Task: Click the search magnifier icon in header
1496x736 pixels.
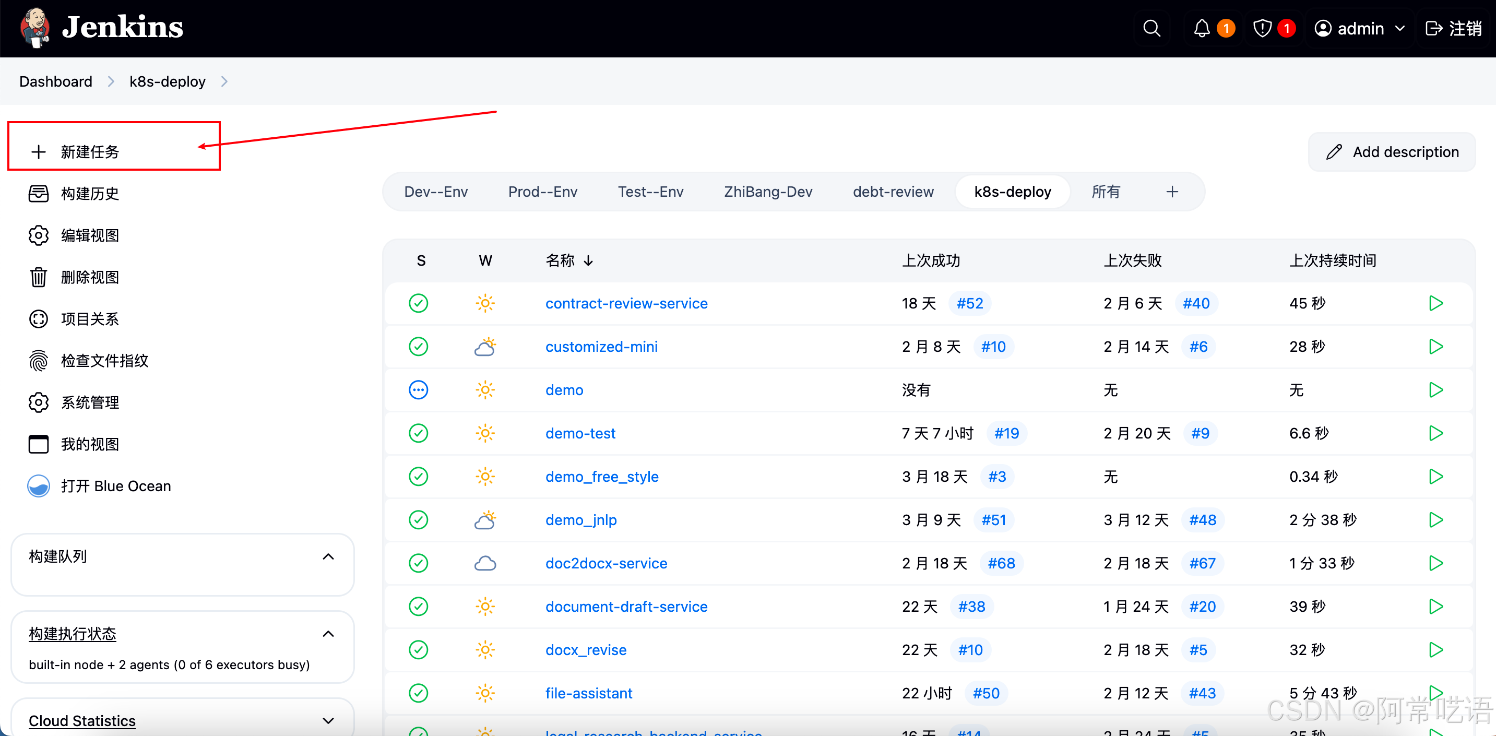Action: point(1151,29)
